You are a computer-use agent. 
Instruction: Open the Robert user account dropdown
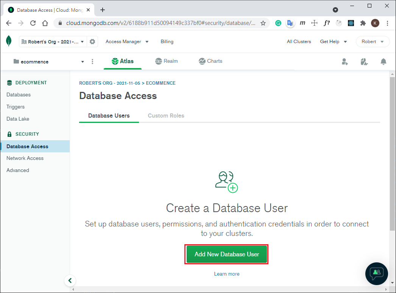373,42
